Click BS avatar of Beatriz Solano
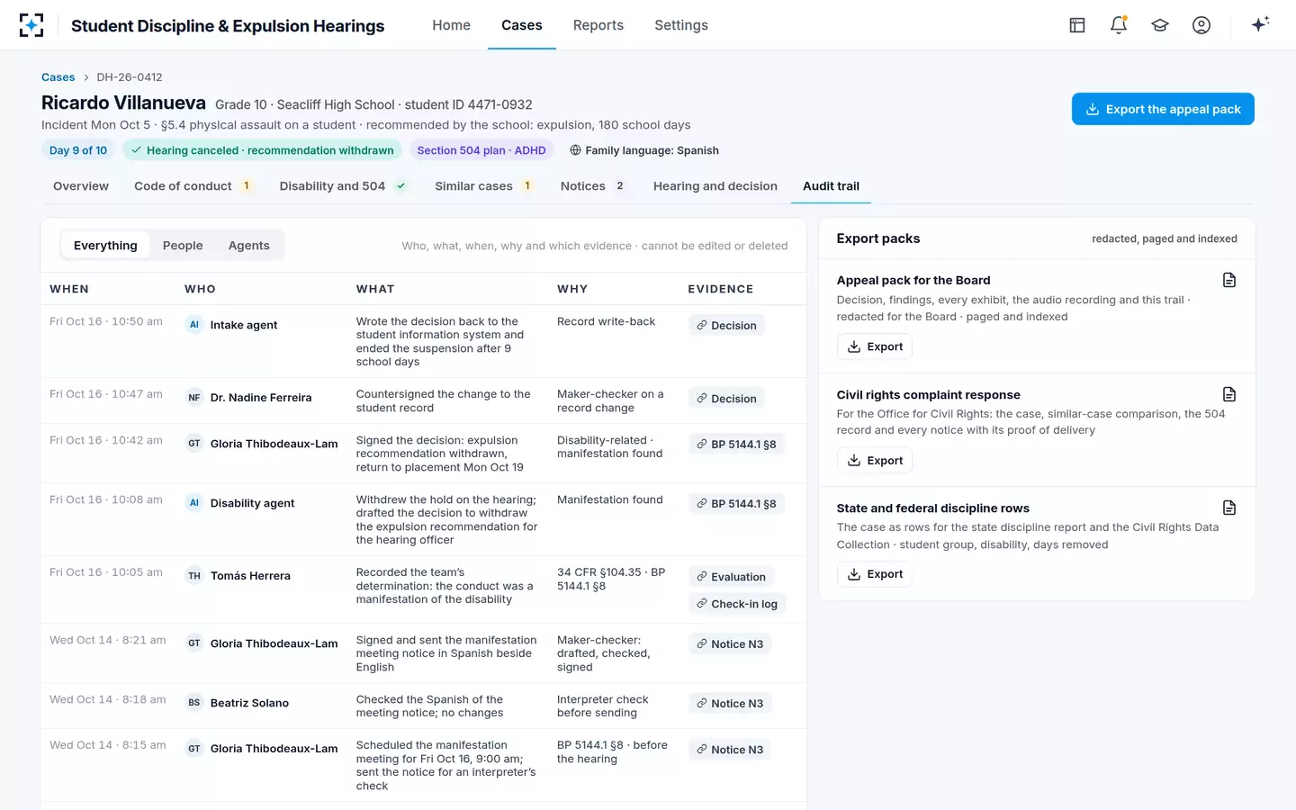The width and height of the screenshot is (1296, 810). click(x=194, y=703)
